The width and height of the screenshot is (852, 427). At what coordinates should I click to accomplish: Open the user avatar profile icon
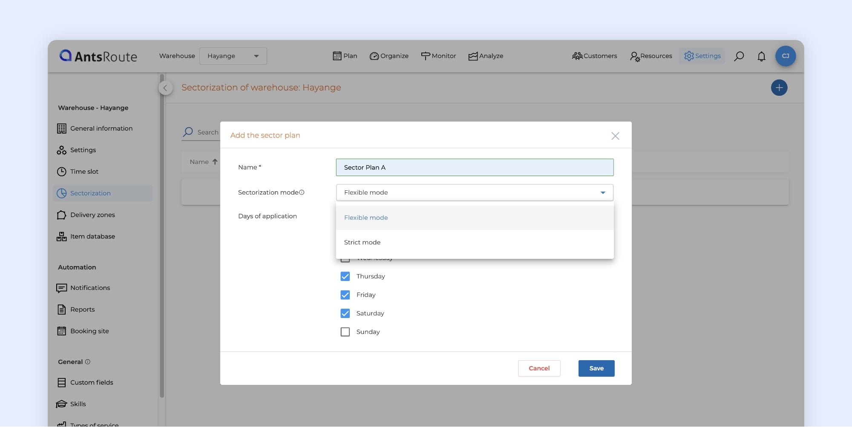(785, 56)
